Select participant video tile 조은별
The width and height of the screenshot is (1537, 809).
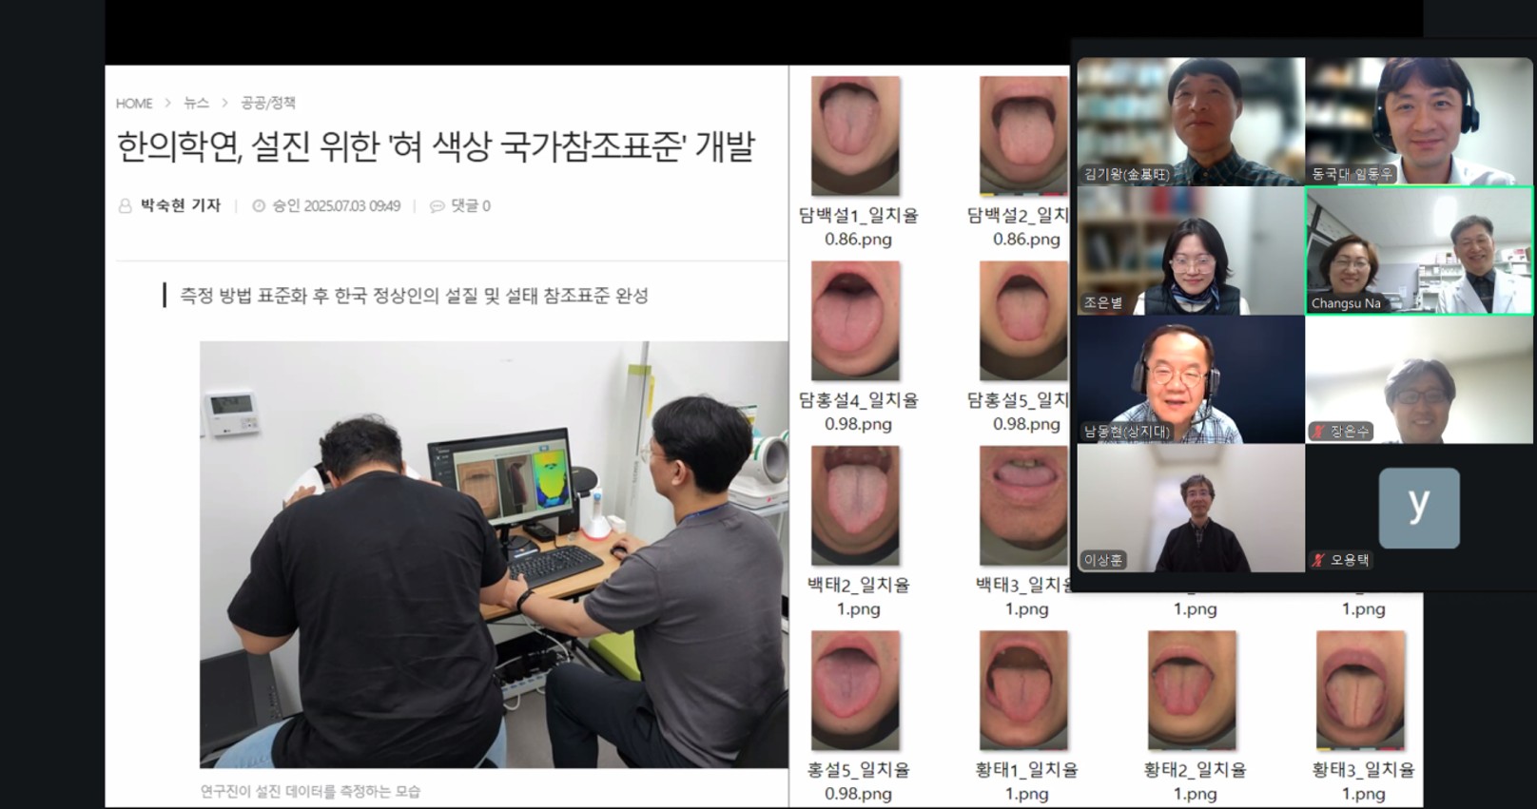coord(1191,251)
